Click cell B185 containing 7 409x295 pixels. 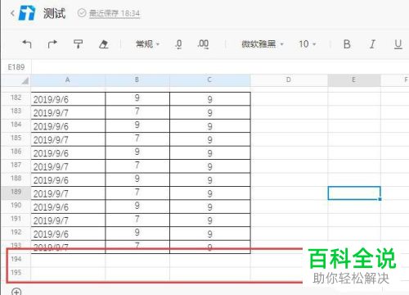[137, 139]
